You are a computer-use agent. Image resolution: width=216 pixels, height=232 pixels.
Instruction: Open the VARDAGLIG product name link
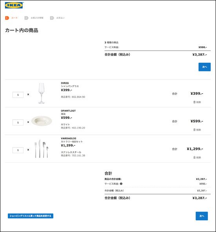pos(69,138)
